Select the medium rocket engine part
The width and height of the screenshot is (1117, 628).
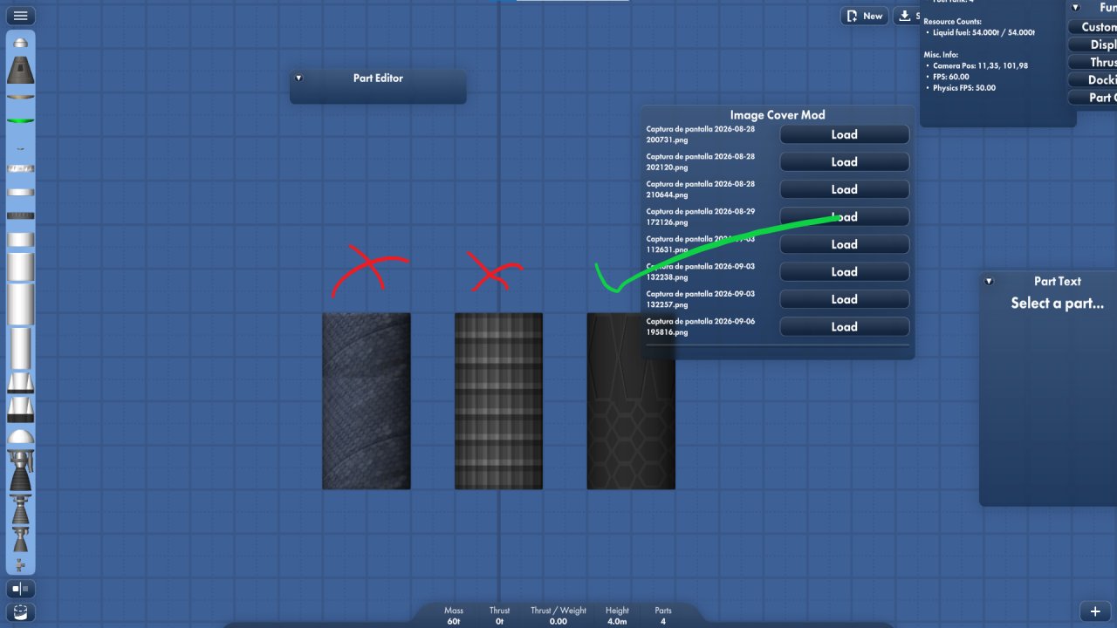point(21,509)
